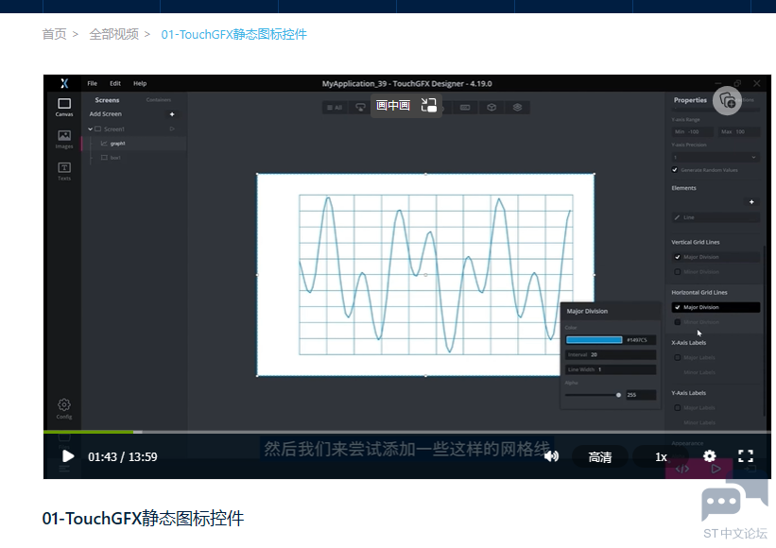Click the buttons widget category icon
This screenshot has height=548, width=776.
click(x=360, y=108)
